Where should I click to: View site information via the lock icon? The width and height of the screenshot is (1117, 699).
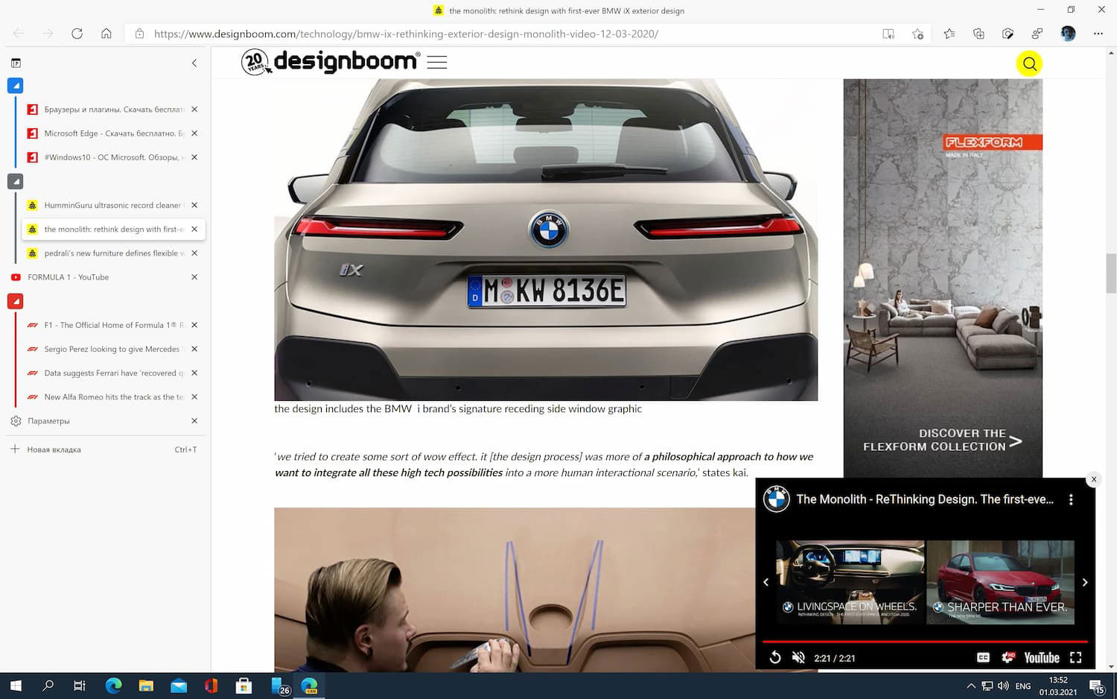[x=139, y=34]
